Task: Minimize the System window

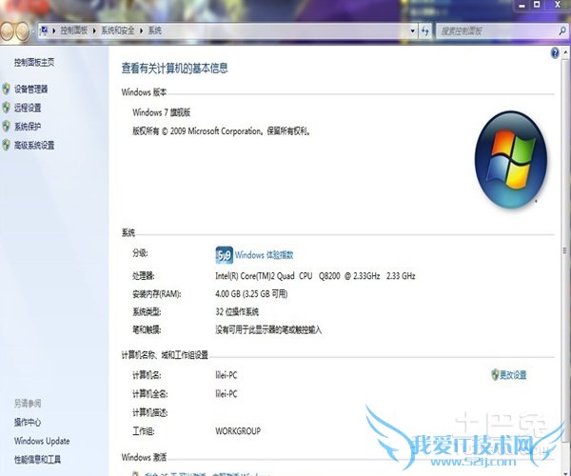Action: [x=522, y=5]
